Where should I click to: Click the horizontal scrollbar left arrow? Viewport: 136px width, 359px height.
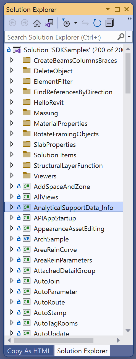(9, 340)
